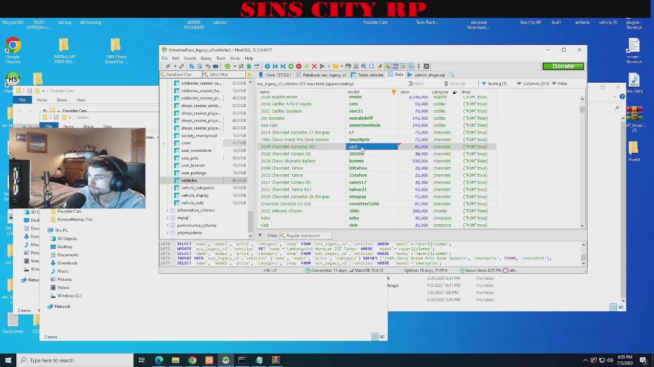
Task: Close the data filter panel X
Action: [x=260, y=235]
